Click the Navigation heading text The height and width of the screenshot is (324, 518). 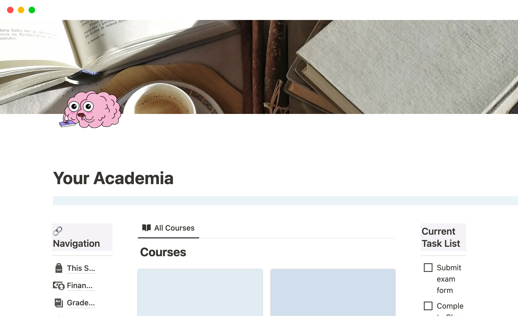pyautogui.click(x=76, y=244)
